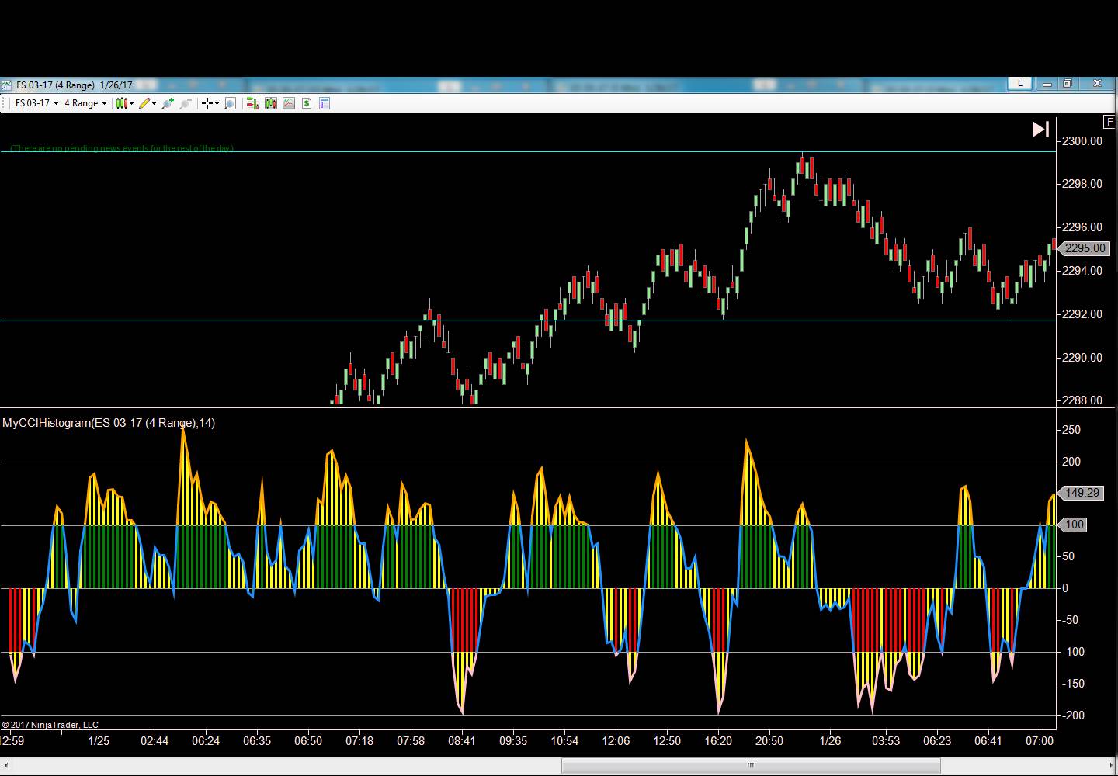Click the L link button in title bar

point(1020,83)
